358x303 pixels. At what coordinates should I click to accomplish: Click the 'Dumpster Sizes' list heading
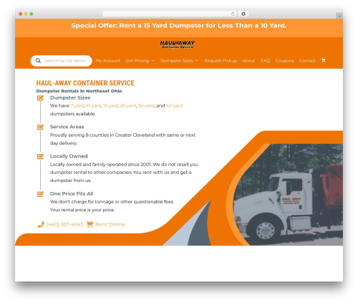[70, 97]
